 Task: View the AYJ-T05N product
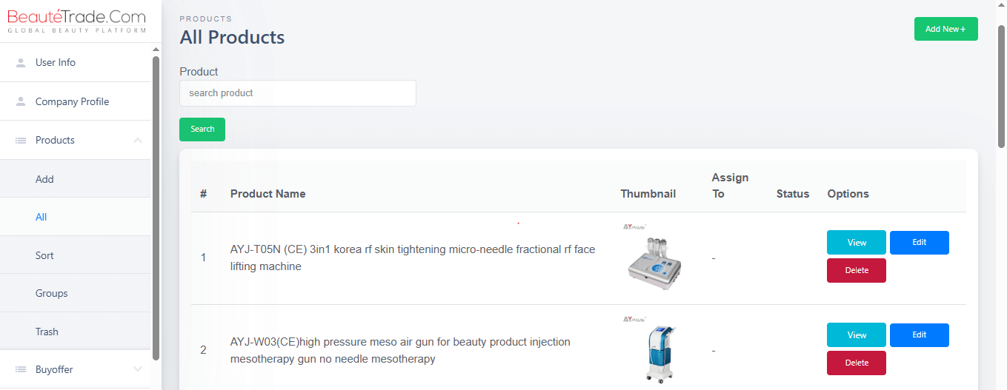click(x=857, y=243)
